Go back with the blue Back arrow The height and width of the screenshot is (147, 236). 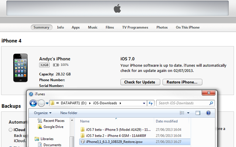coord(33,103)
